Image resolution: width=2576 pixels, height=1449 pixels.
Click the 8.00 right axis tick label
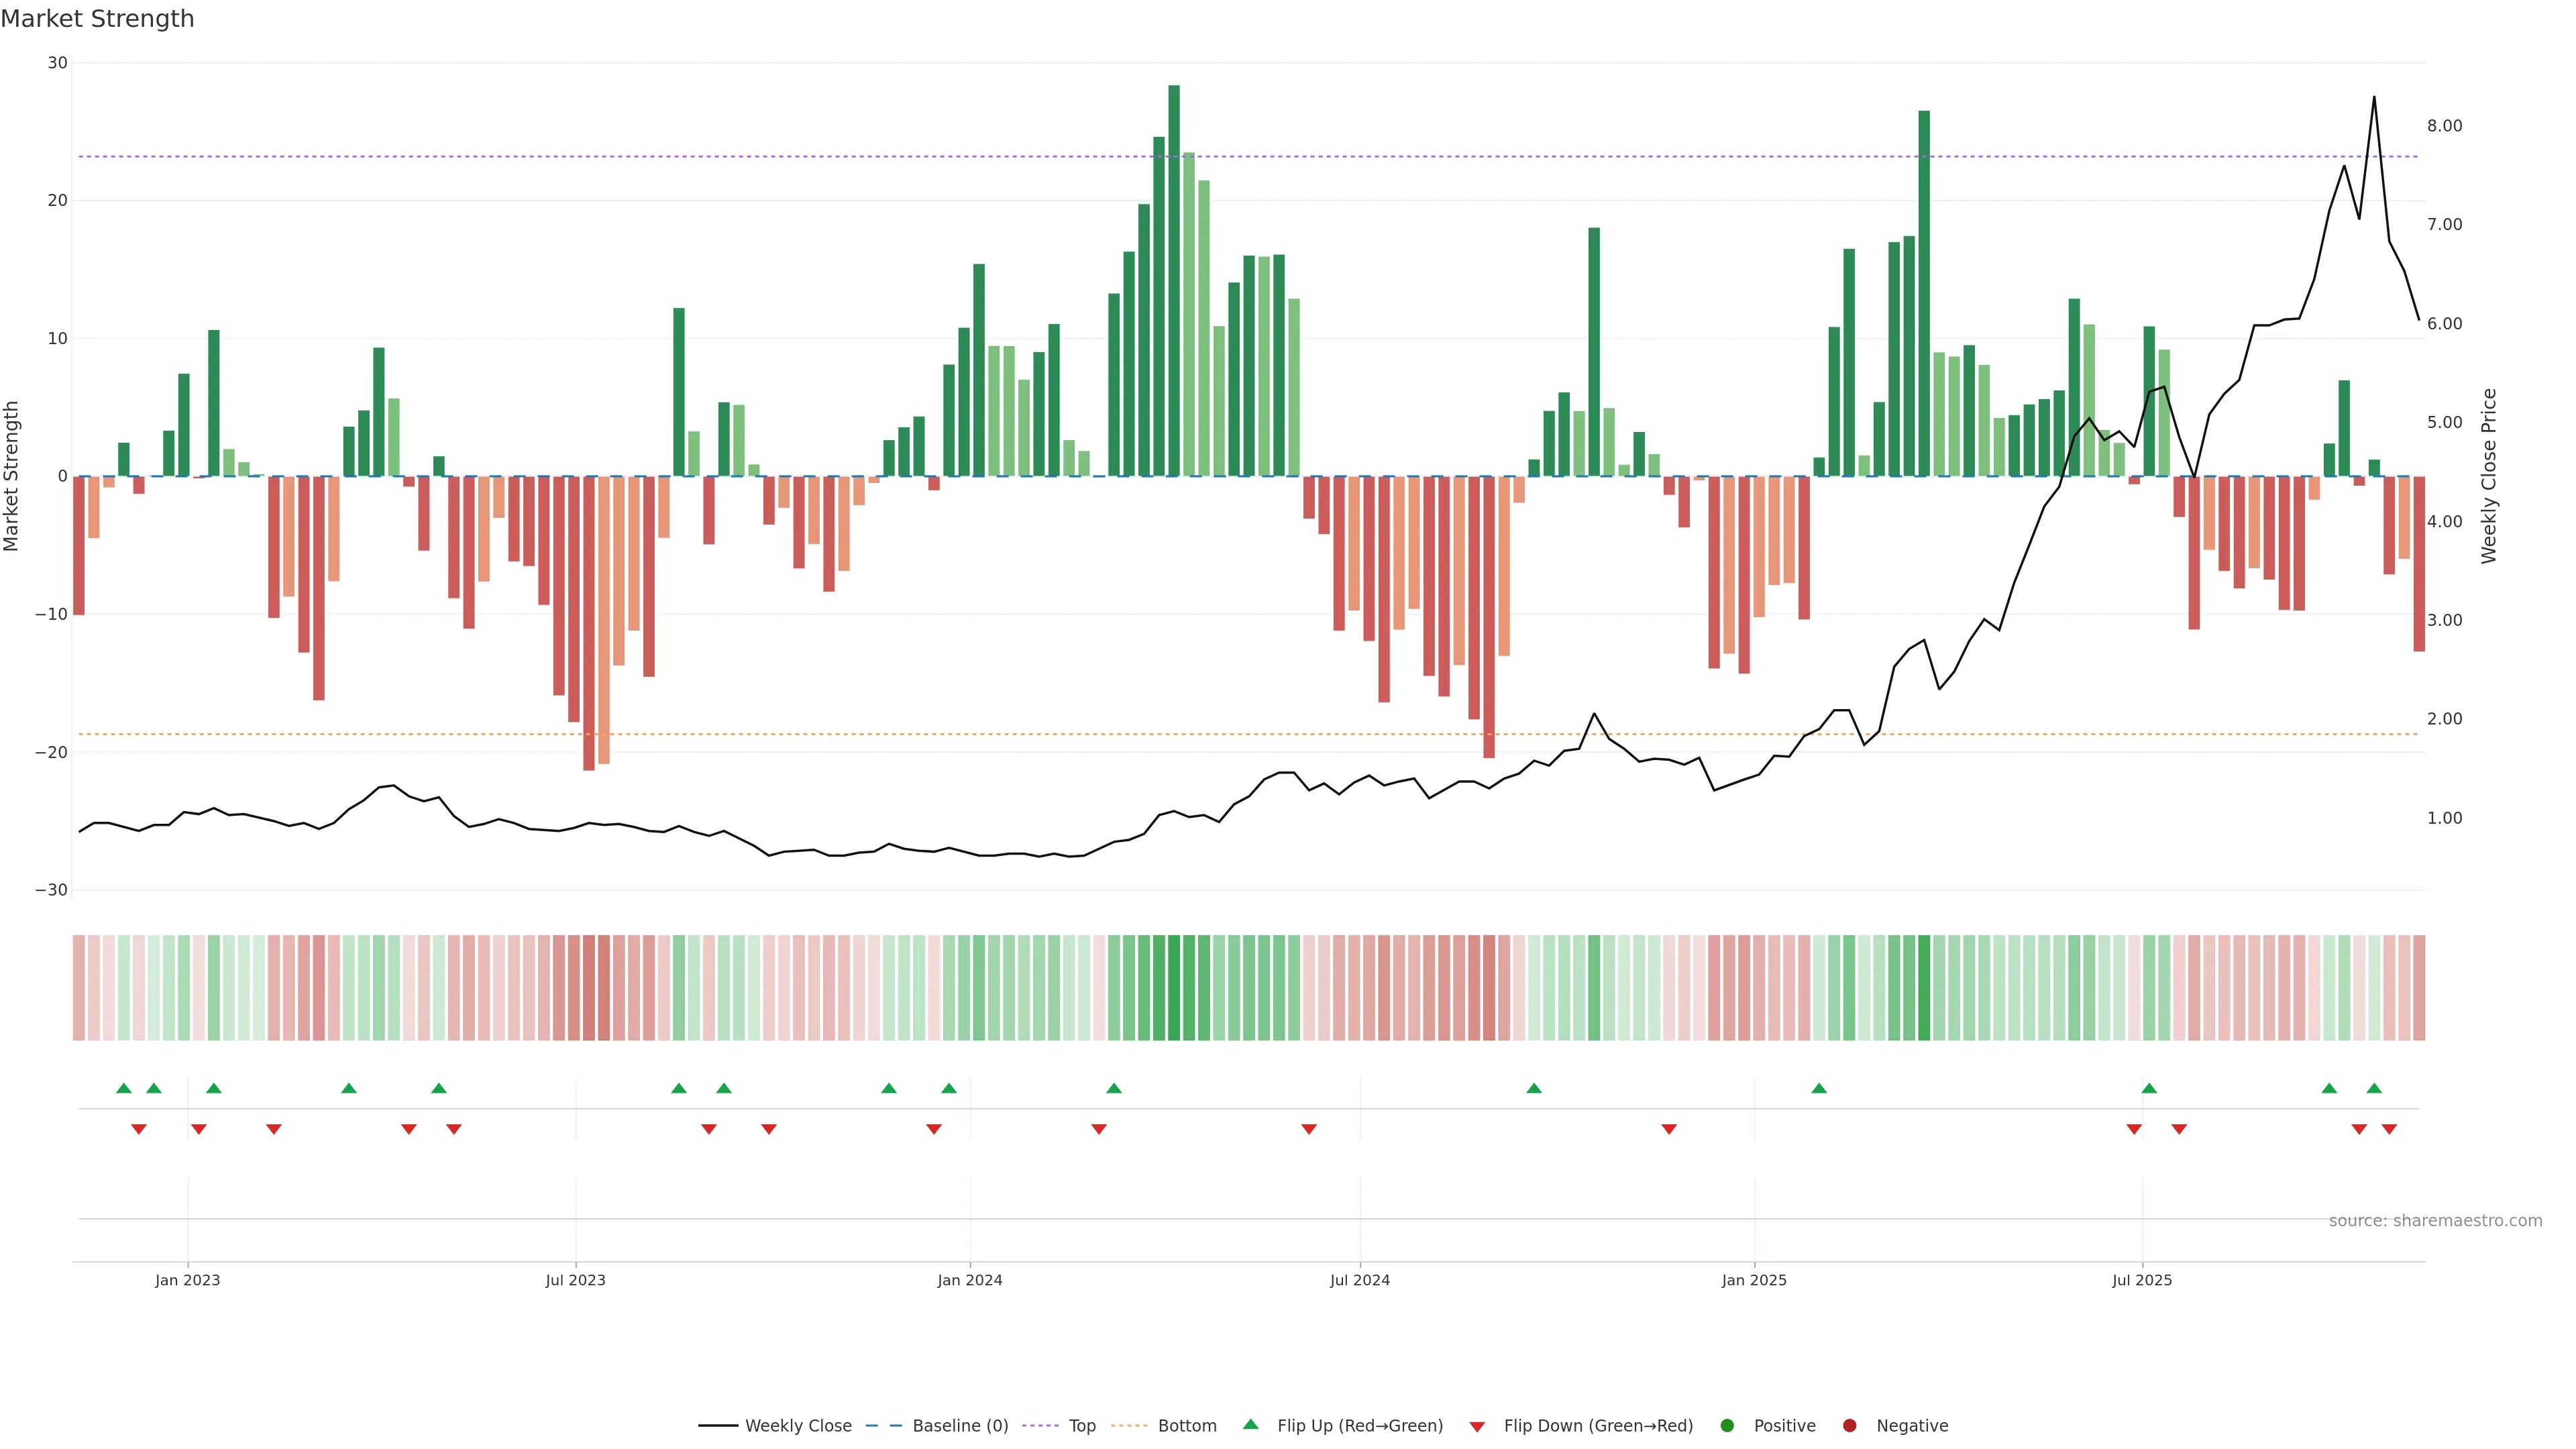2444,126
